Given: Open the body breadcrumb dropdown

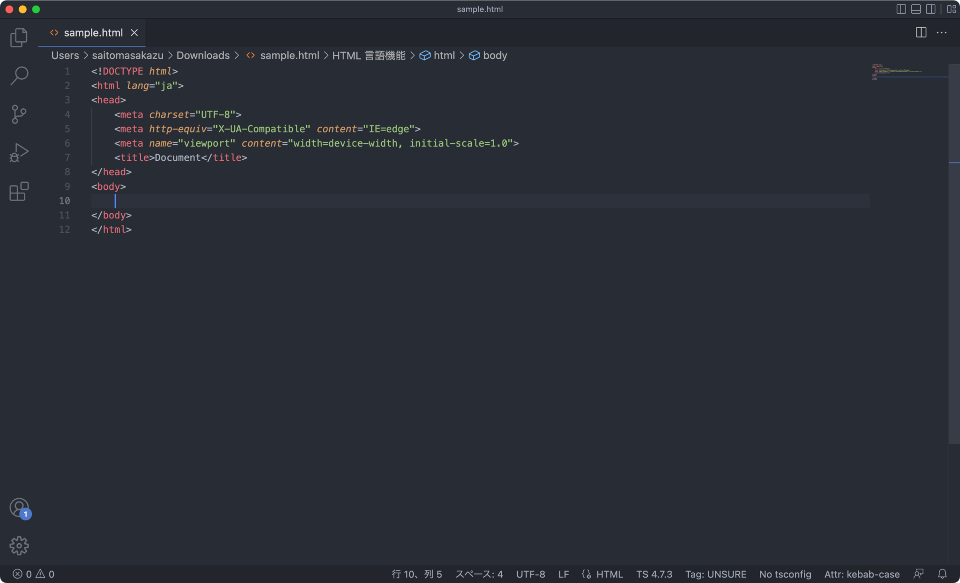Looking at the screenshot, I should [x=495, y=55].
